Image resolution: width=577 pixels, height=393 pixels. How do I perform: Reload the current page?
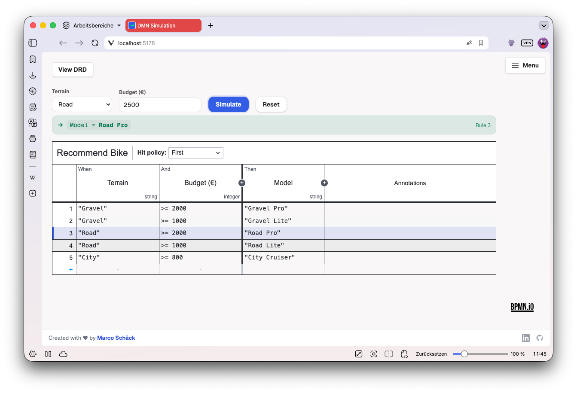coord(95,43)
